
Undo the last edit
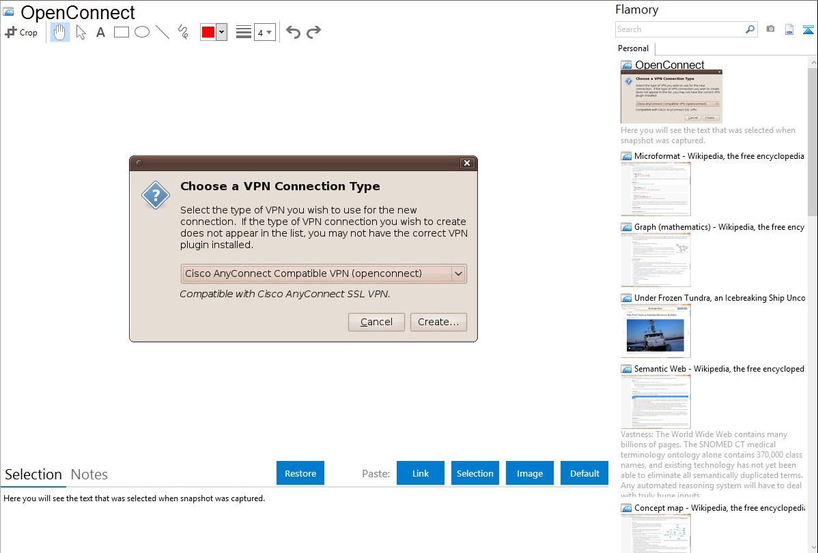tap(293, 32)
